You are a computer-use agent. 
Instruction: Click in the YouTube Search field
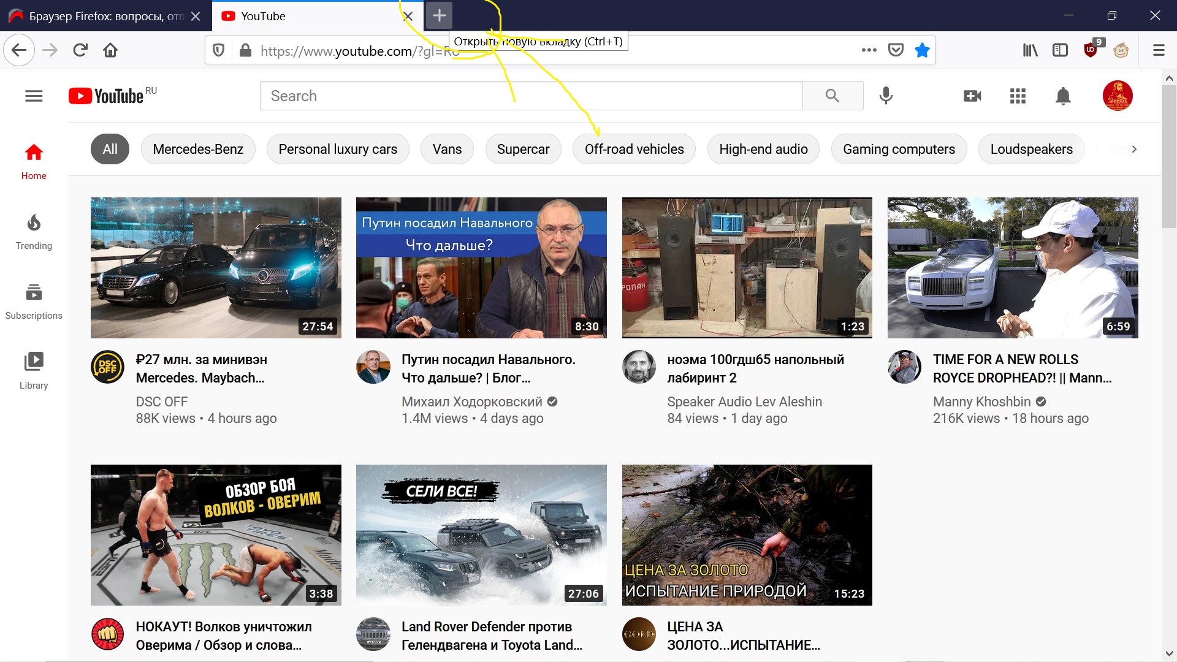[530, 96]
